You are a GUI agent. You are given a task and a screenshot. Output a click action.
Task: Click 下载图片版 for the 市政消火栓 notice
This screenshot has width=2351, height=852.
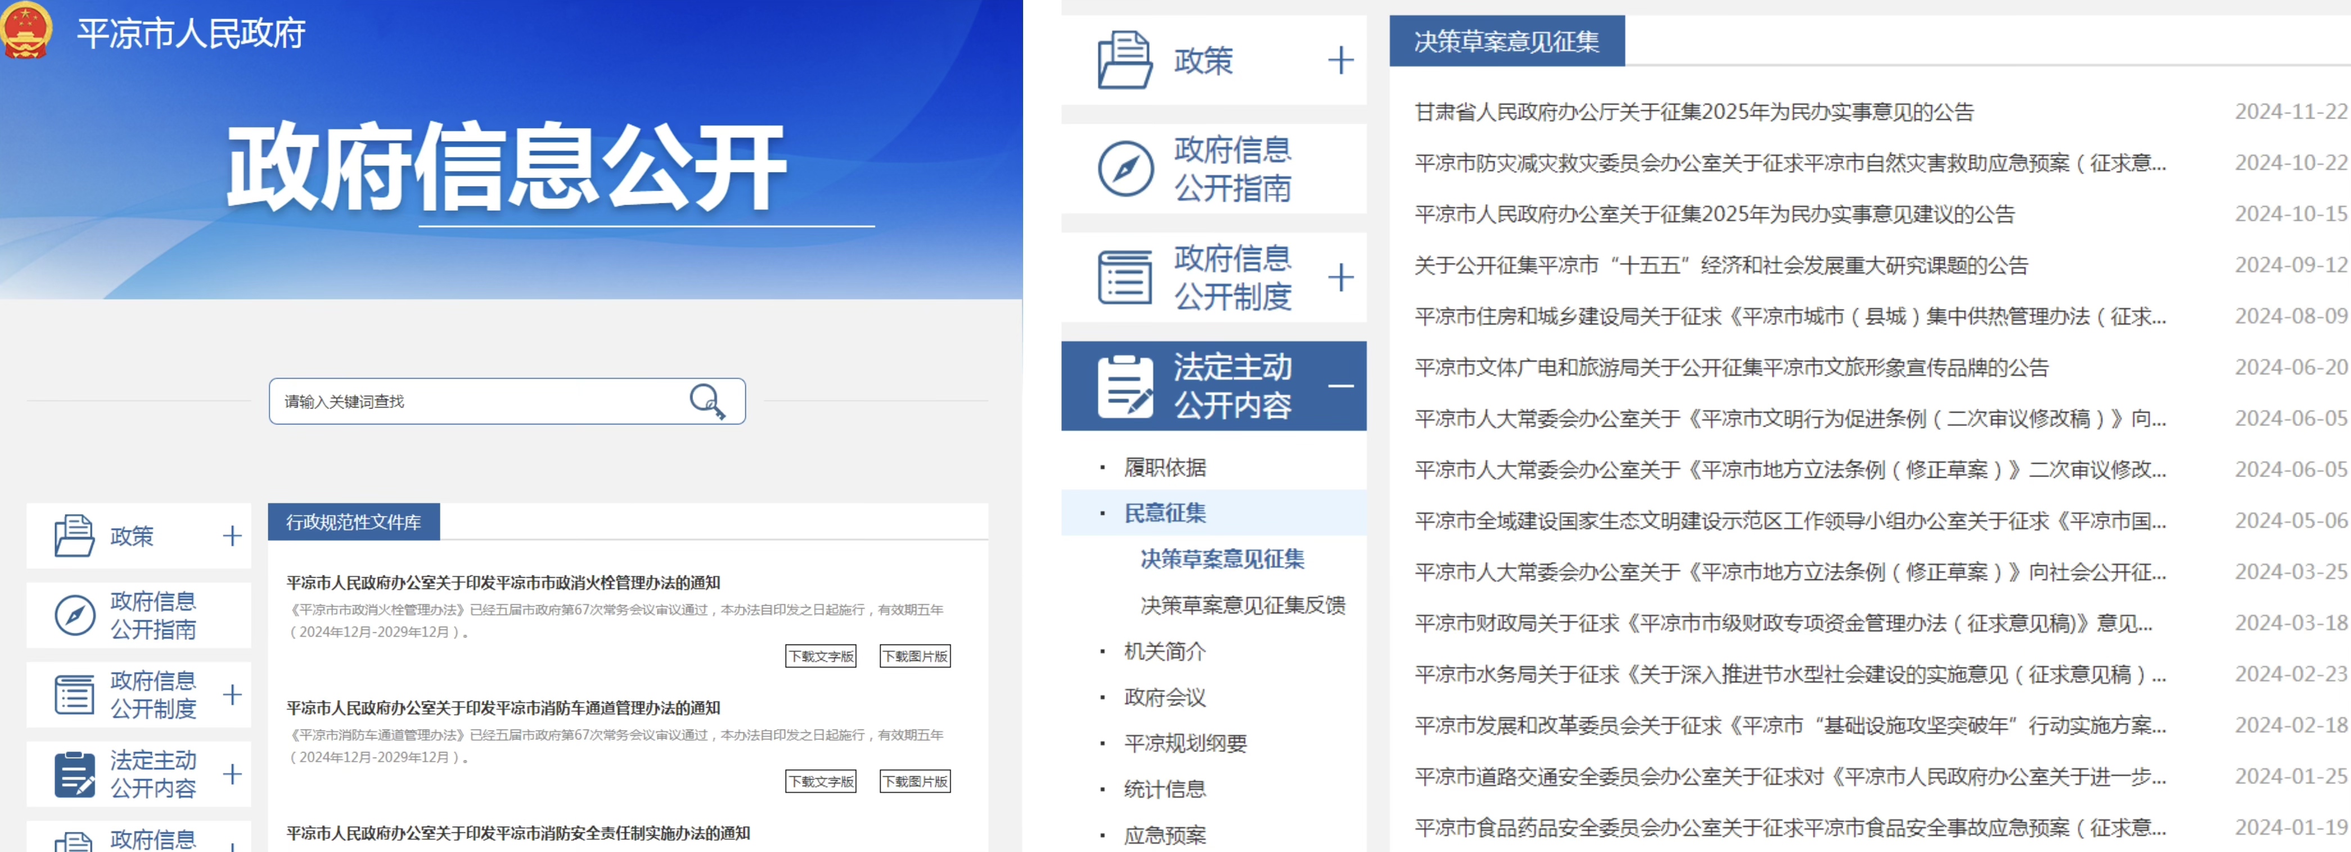tap(916, 656)
